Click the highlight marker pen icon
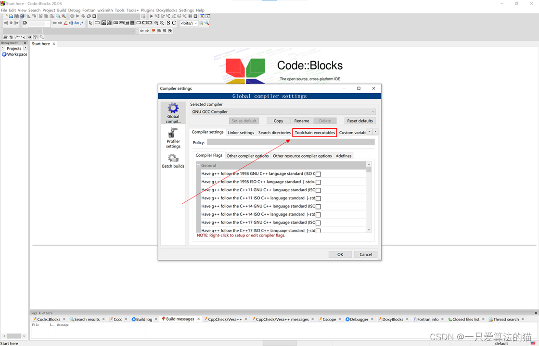This screenshot has height=346, width=539. pos(65,23)
